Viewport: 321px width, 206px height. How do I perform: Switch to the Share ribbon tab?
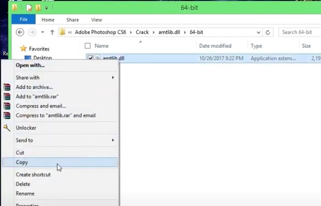pyautogui.click(x=72, y=20)
